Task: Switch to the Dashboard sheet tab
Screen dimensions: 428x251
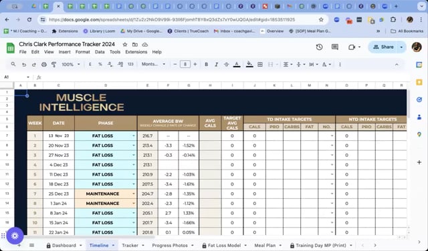Action: (64, 245)
